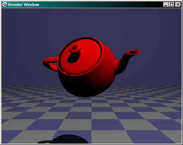This screenshot has height=145, width=183.
Task: Maximize the Render Window
Action: pyautogui.click(x=171, y=5)
